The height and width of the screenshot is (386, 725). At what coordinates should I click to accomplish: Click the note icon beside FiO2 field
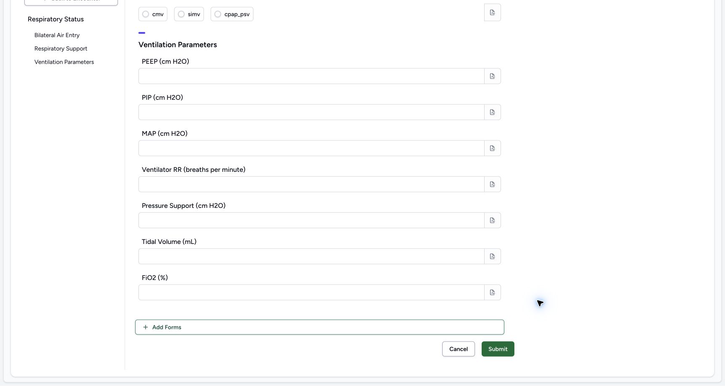click(493, 293)
